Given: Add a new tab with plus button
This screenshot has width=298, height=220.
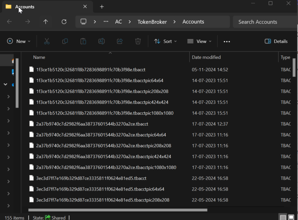Looking at the screenshot, I should click(102, 7).
